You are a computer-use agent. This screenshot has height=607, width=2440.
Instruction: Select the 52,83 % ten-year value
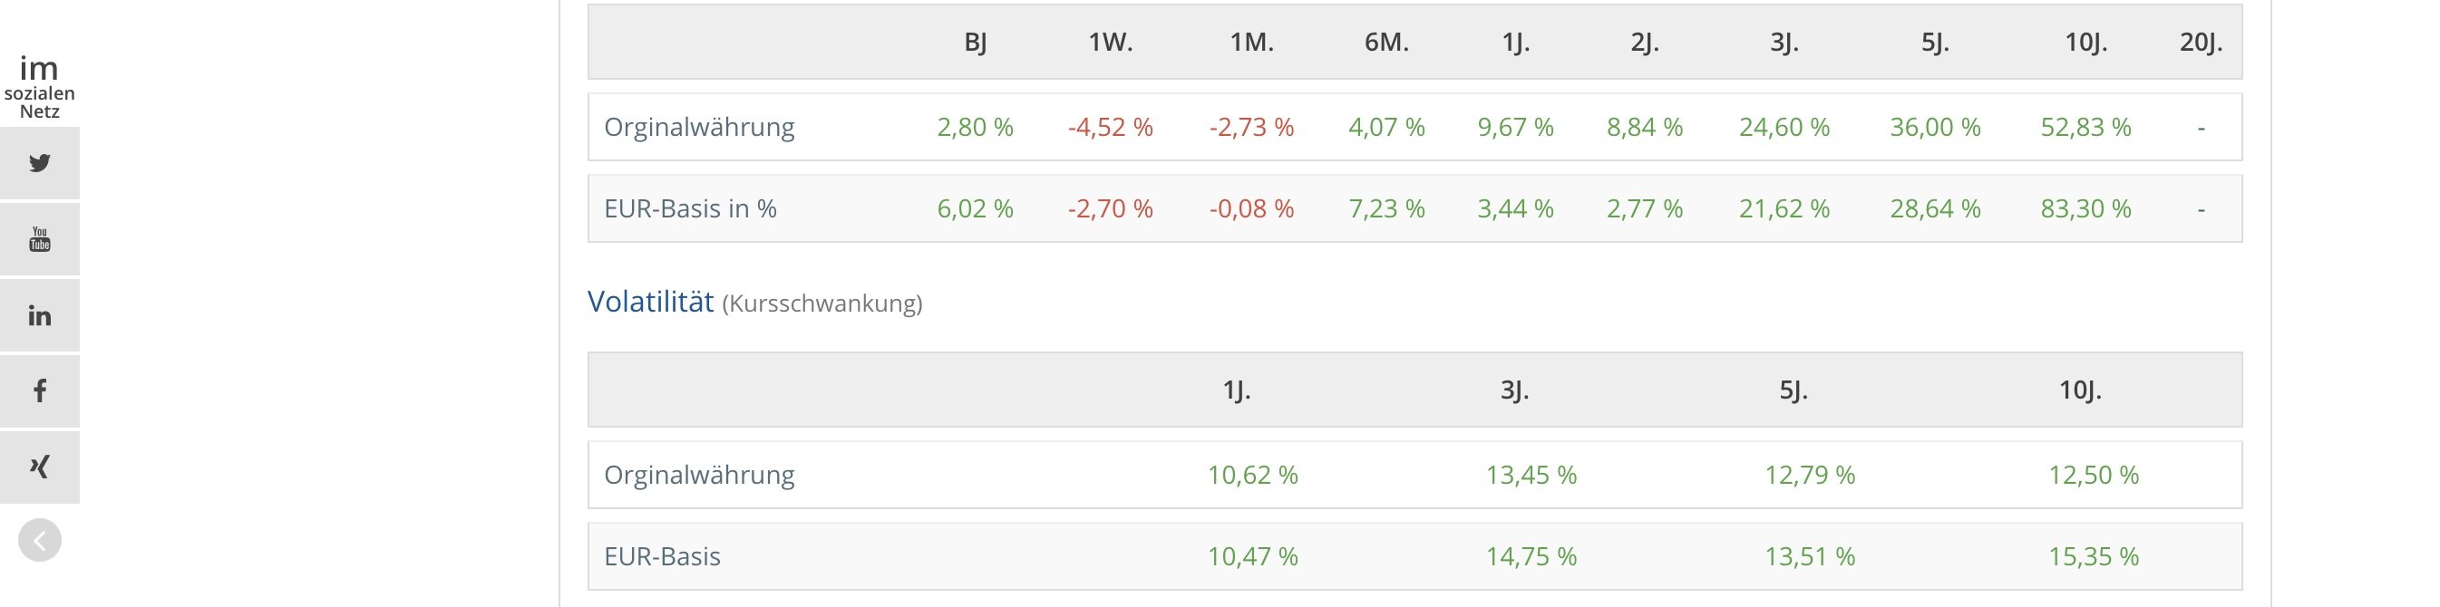pos(2085,127)
